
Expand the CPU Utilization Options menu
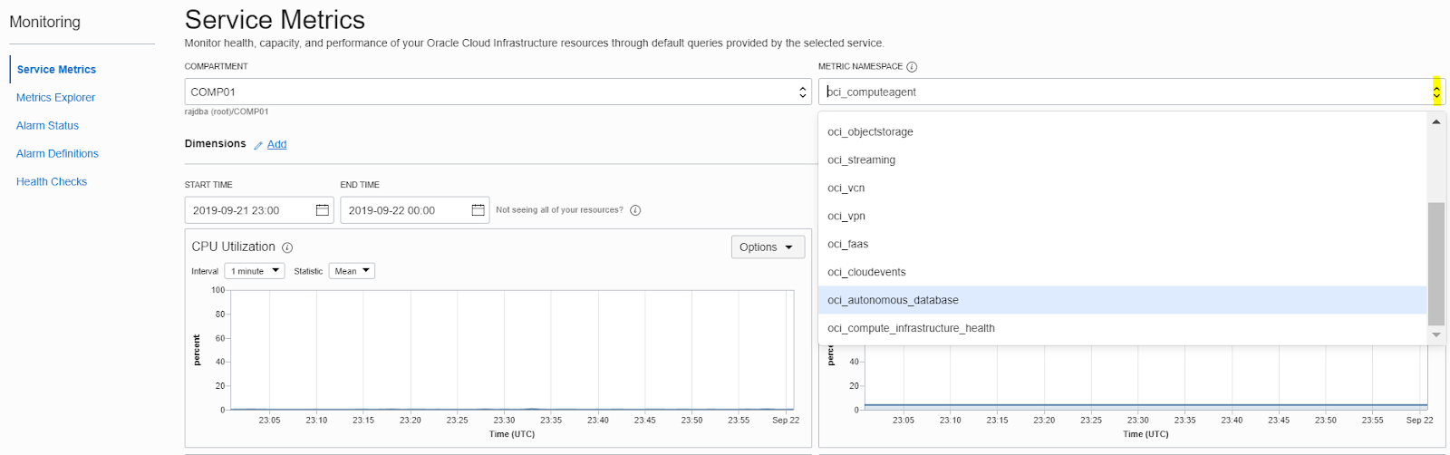pyautogui.click(x=768, y=247)
